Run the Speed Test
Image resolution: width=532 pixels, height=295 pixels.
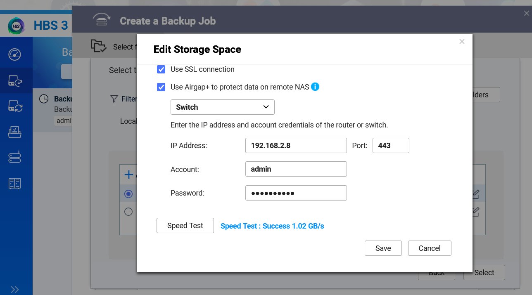point(185,226)
